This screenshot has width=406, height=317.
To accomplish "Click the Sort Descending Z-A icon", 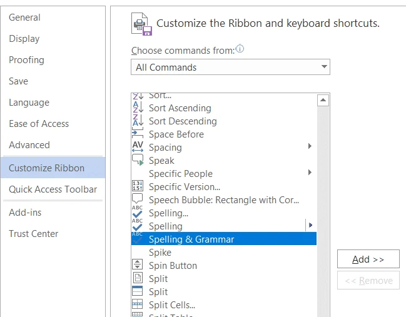I will click(x=138, y=121).
